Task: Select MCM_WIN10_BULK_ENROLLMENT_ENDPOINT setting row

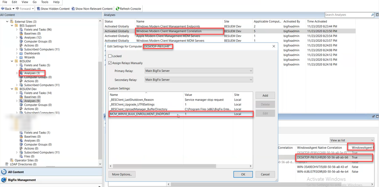Action: pyautogui.click(x=181, y=114)
